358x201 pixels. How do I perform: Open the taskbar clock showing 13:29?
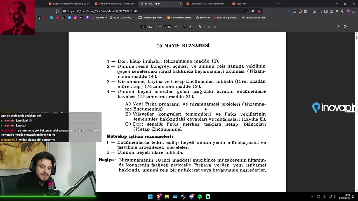pos(345,197)
